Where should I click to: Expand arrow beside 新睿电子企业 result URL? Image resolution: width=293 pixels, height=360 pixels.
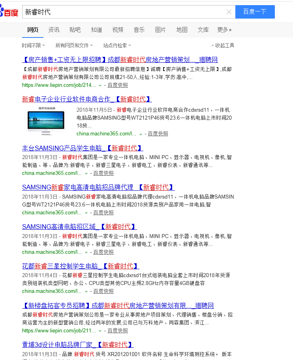point(141,134)
